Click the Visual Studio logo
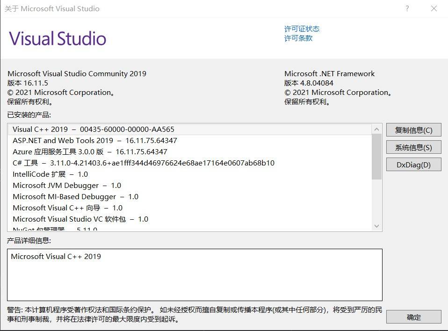The width and height of the screenshot is (448, 331). click(x=58, y=38)
